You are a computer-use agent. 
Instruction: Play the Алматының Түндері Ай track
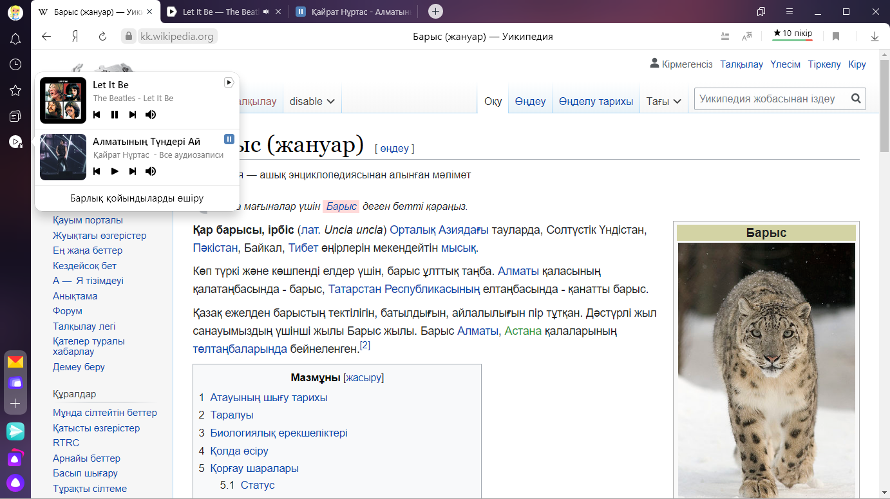click(x=115, y=171)
